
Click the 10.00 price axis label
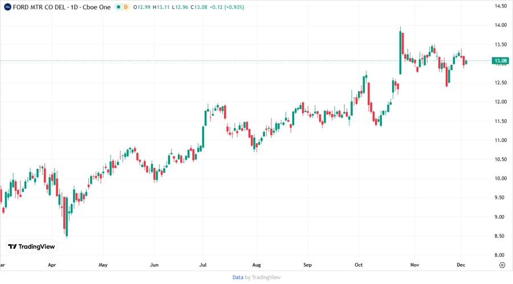click(500, 178)
